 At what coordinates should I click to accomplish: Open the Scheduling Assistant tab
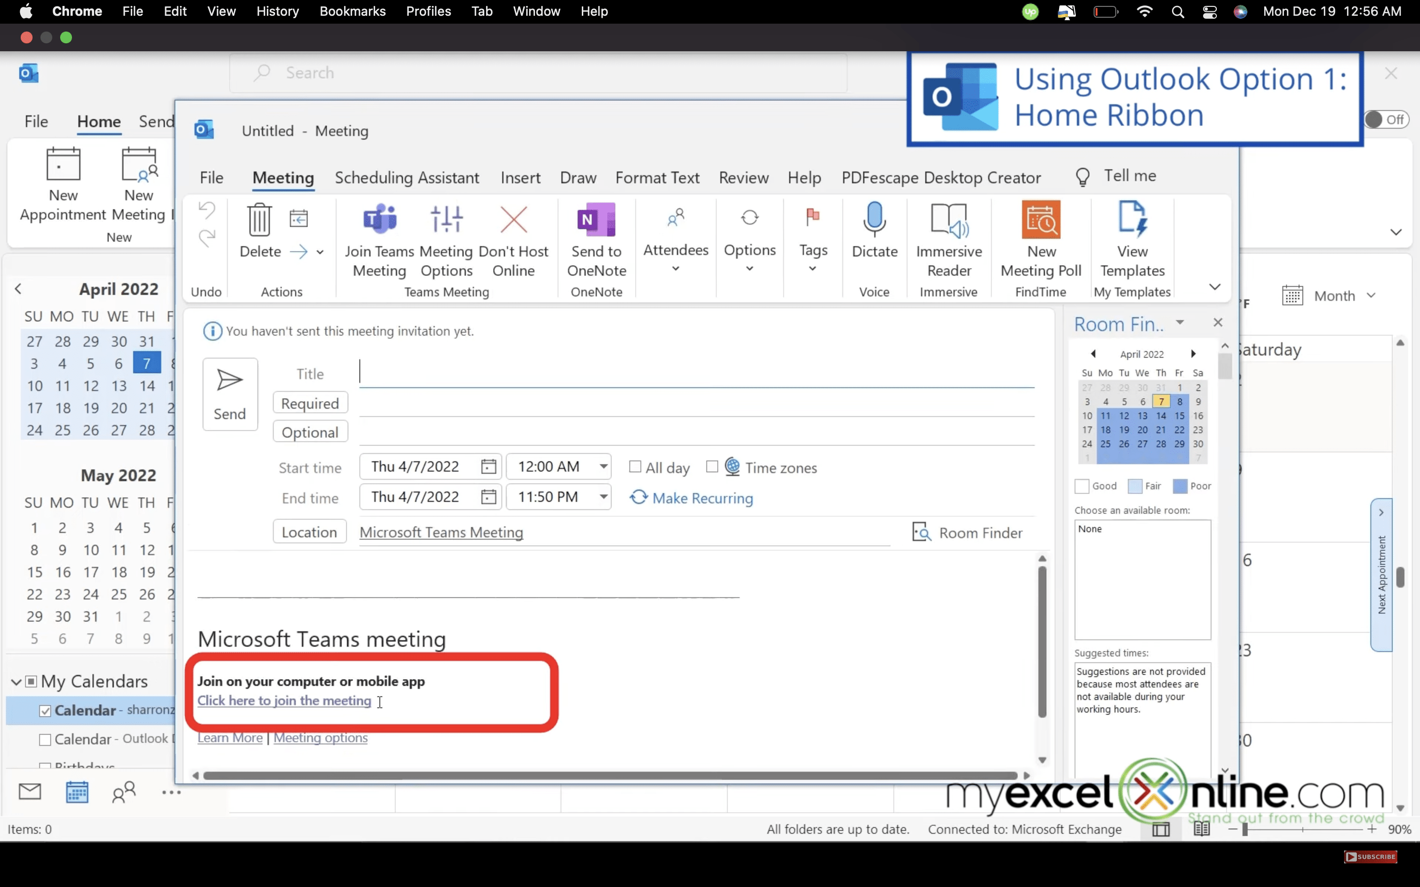point(407,177)
